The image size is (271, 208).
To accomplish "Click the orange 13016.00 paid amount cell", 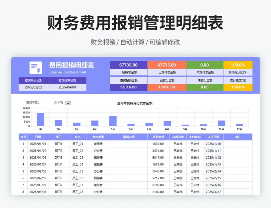I will pos(167,87).
